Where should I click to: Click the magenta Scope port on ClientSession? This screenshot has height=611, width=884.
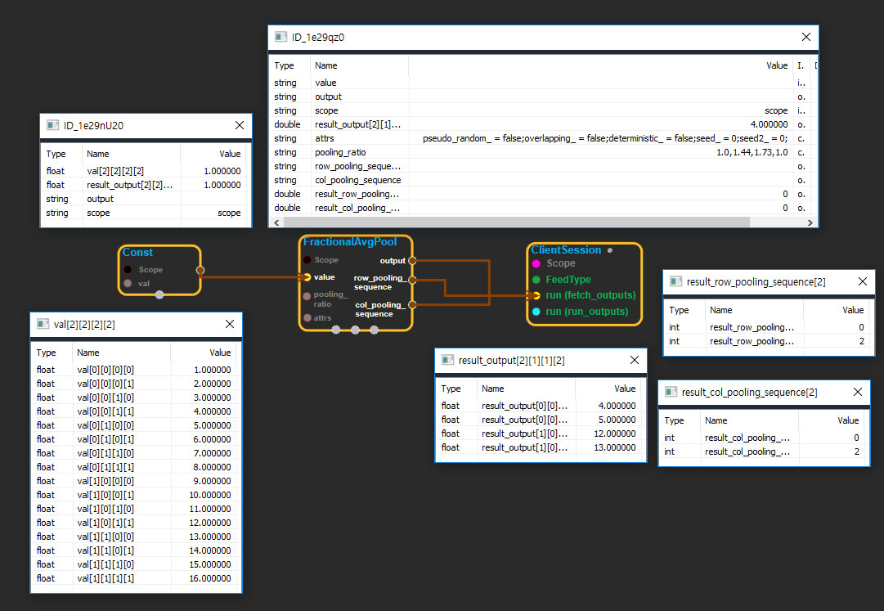coord(536,263)
